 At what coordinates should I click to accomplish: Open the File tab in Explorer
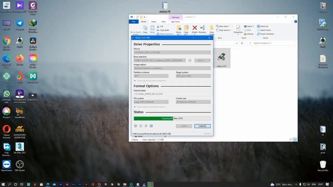pyautogui.click(x=134, y=22)
